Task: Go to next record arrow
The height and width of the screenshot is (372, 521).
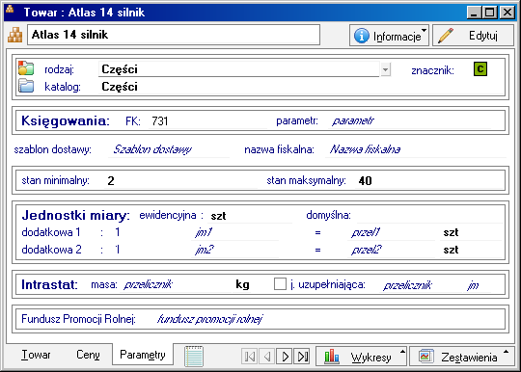Action: coord(285,357)
